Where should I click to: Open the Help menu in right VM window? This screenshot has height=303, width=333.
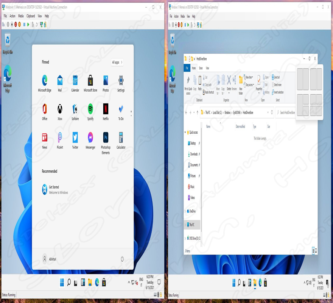click(193, 16)
